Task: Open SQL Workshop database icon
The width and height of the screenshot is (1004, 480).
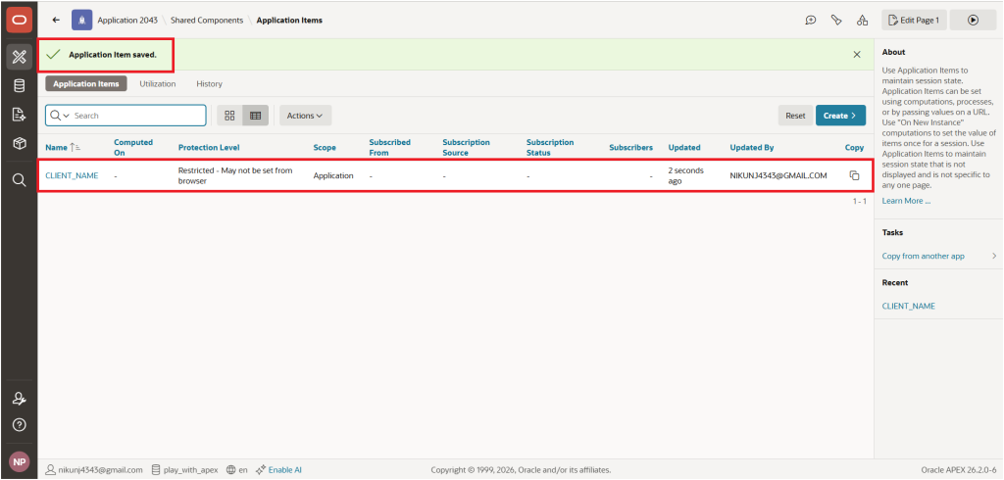Action: click(19, 86)
